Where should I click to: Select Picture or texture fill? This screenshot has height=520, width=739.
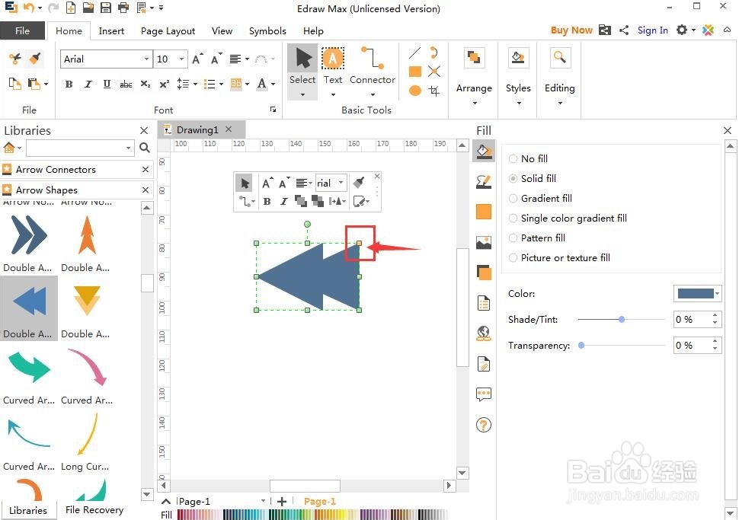[559, 257]
